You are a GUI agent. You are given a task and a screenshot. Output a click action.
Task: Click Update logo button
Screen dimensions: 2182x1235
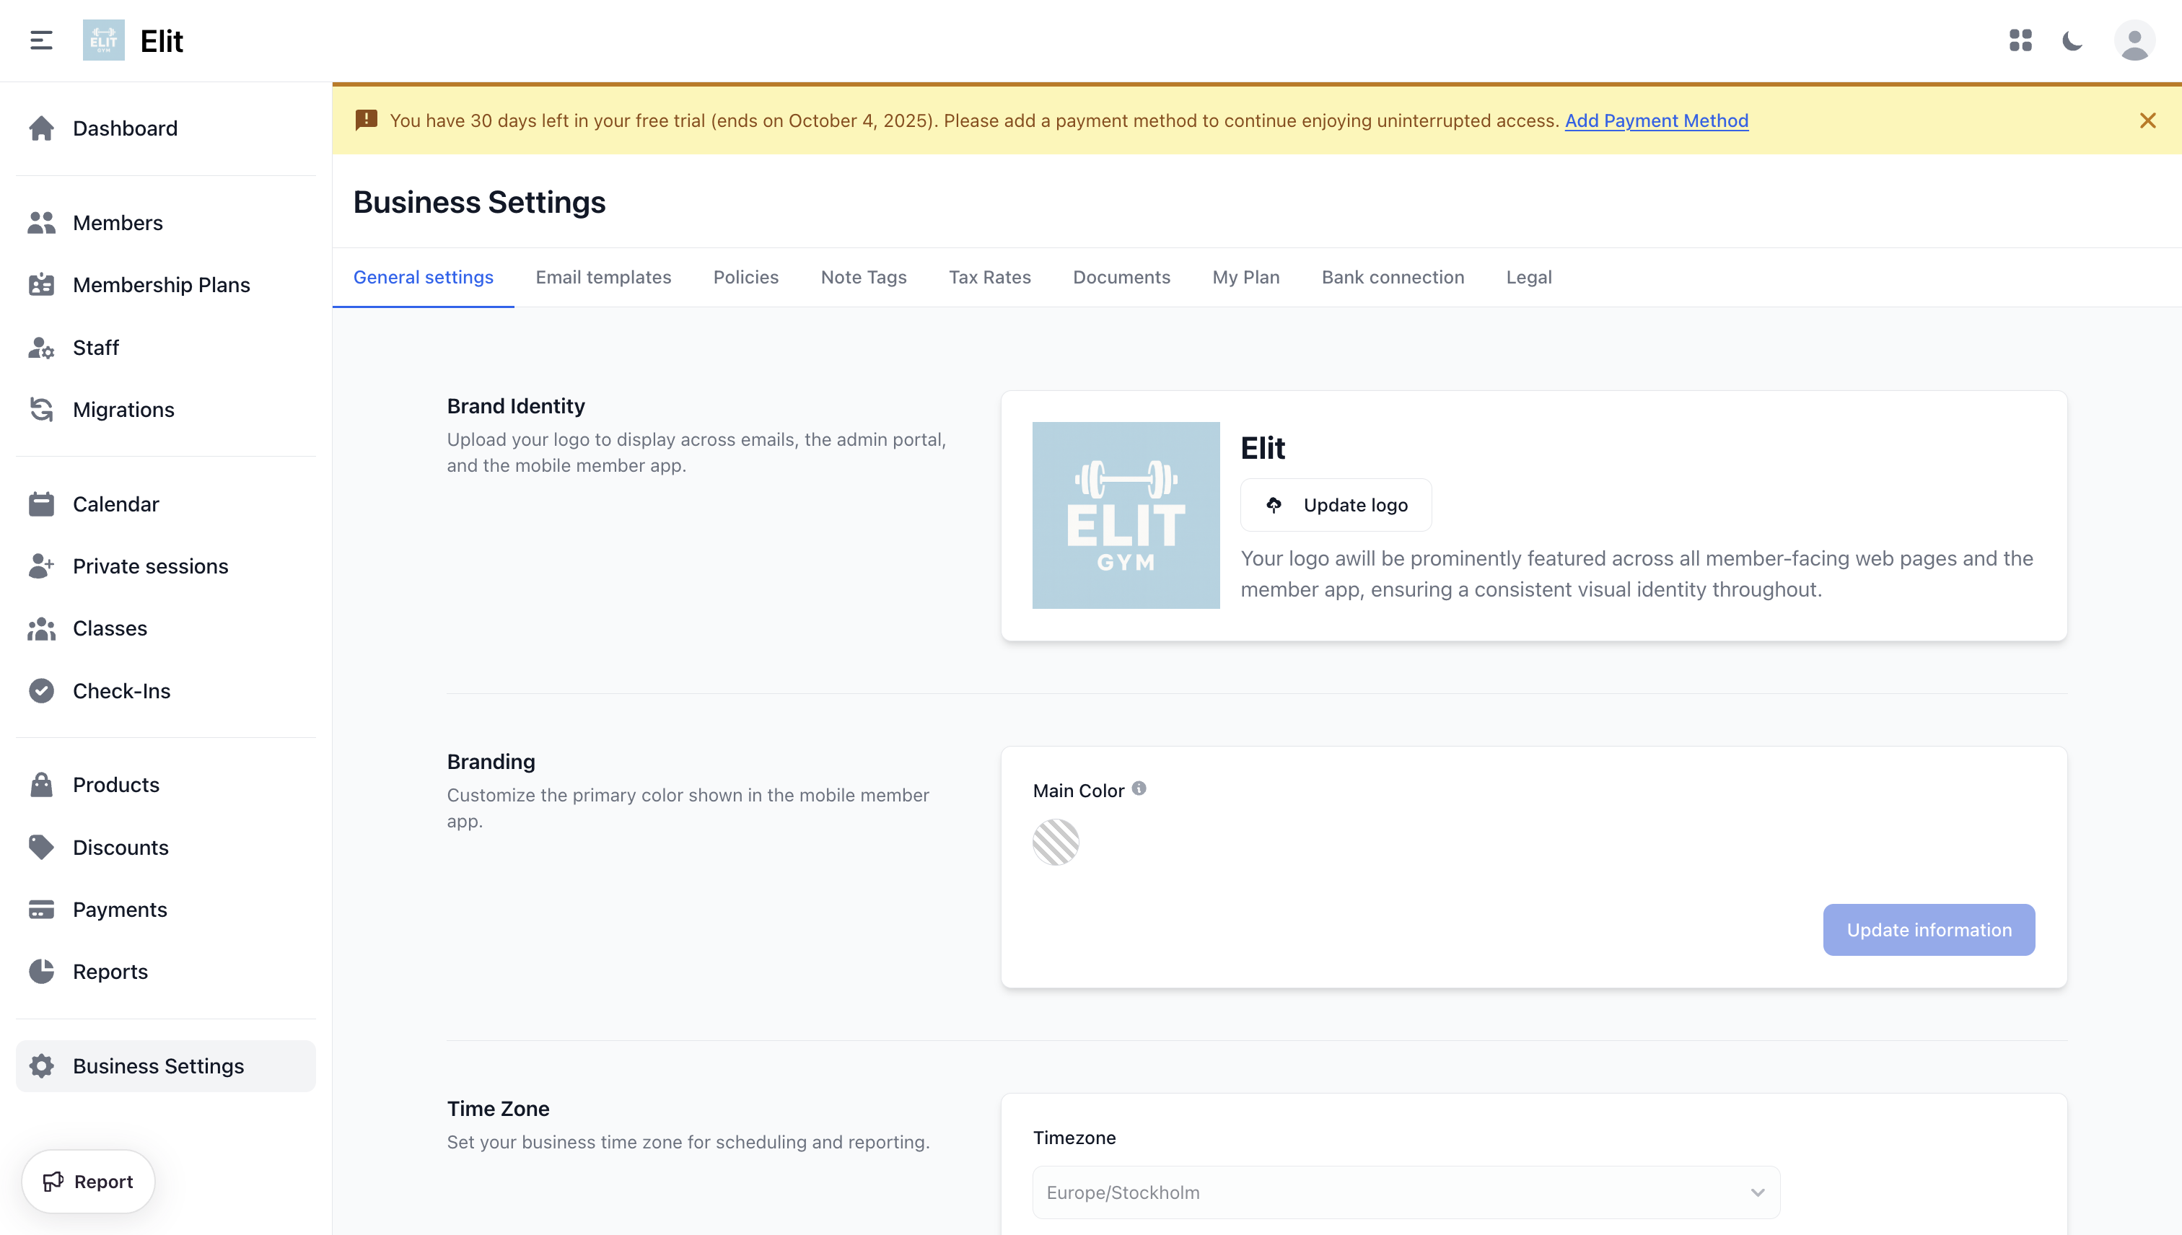(1336, 506)
